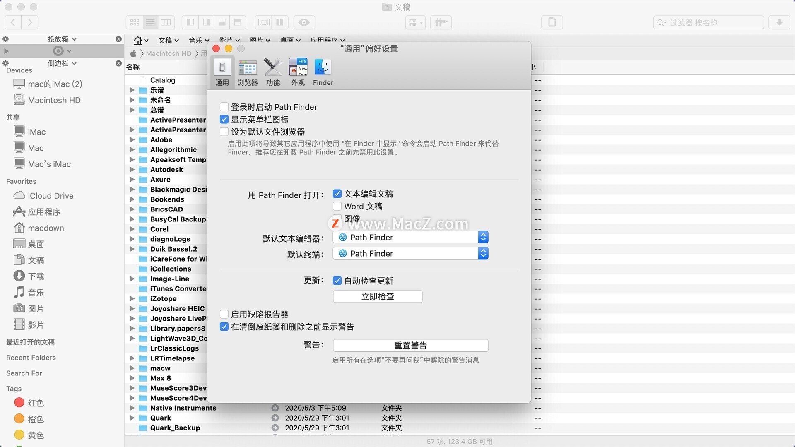Click the Quick Look eye icon
Screen dimensions: 795x447
tap(304, 22)
